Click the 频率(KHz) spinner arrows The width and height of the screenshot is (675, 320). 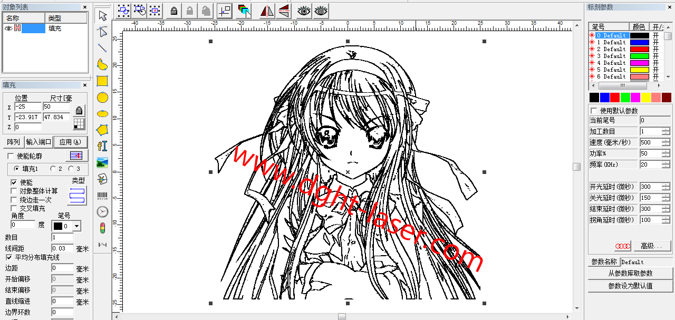click(x=666, y=164)
